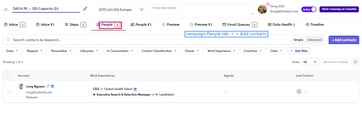The width and height of the screenshot is (362, 116).
Task: Expand the Executive Search & Selection Manager entry
Action: coord(94,95)
